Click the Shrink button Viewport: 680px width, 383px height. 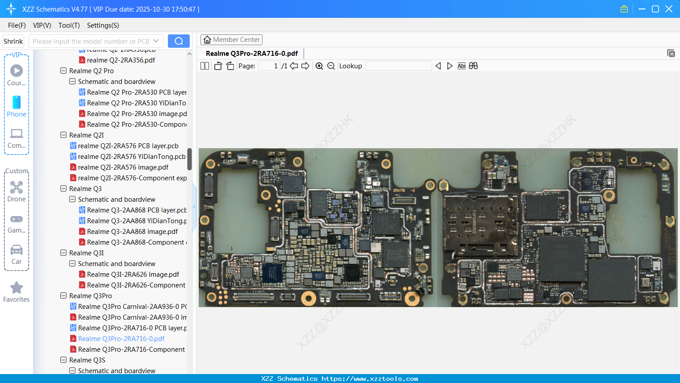pos(13,41)
